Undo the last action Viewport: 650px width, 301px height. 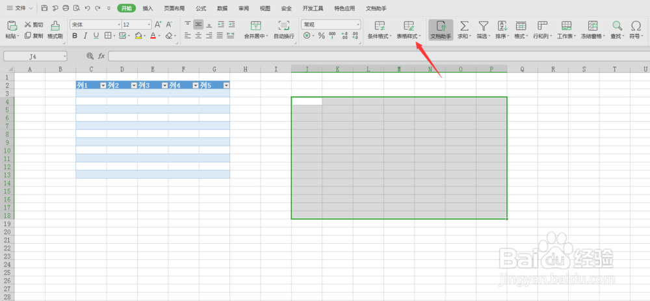(x=87, y=8)
